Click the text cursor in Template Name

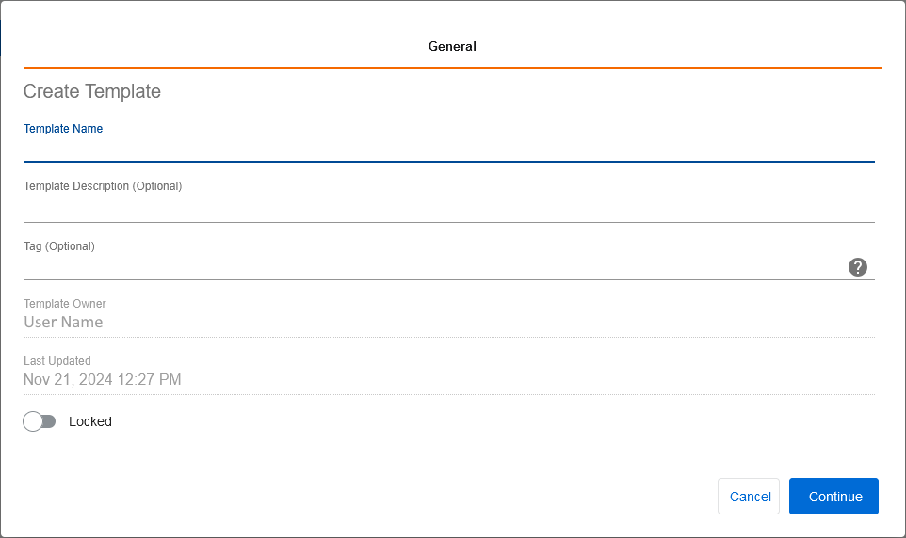(x=24, y=148)
